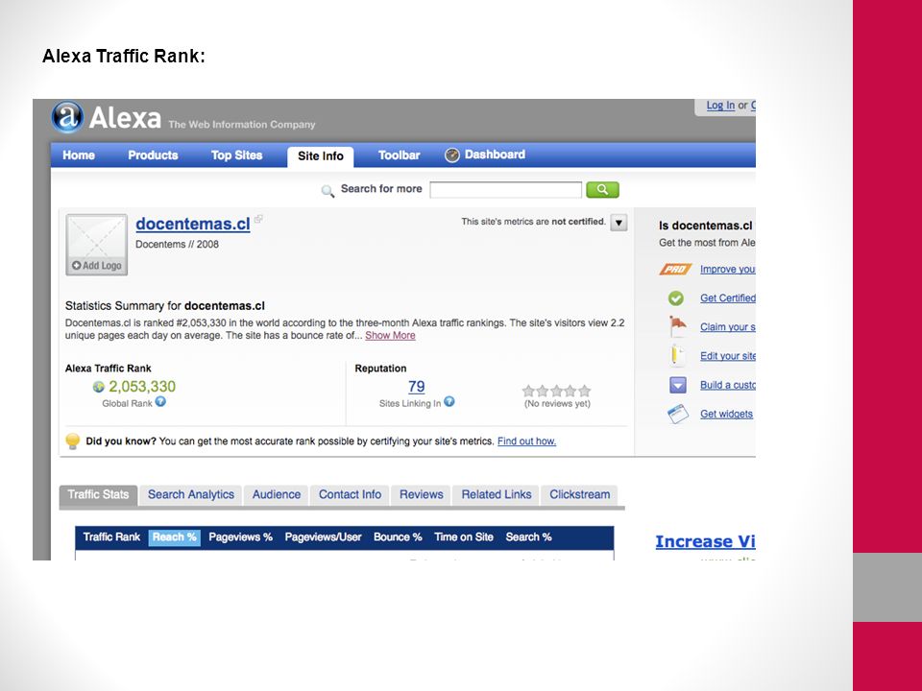Click the 2,053,330 global rank number

tap(142, 387)
